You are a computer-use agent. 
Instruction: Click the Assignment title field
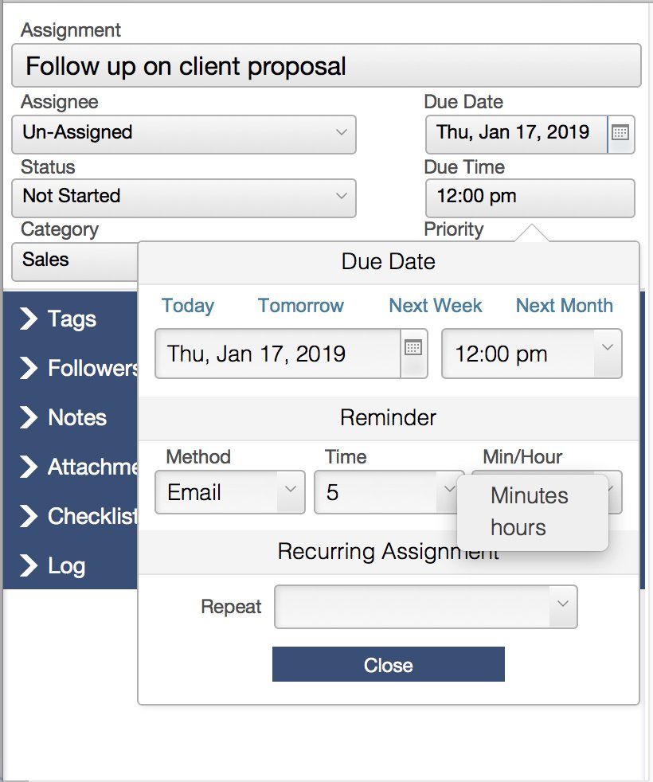[326, 66]
